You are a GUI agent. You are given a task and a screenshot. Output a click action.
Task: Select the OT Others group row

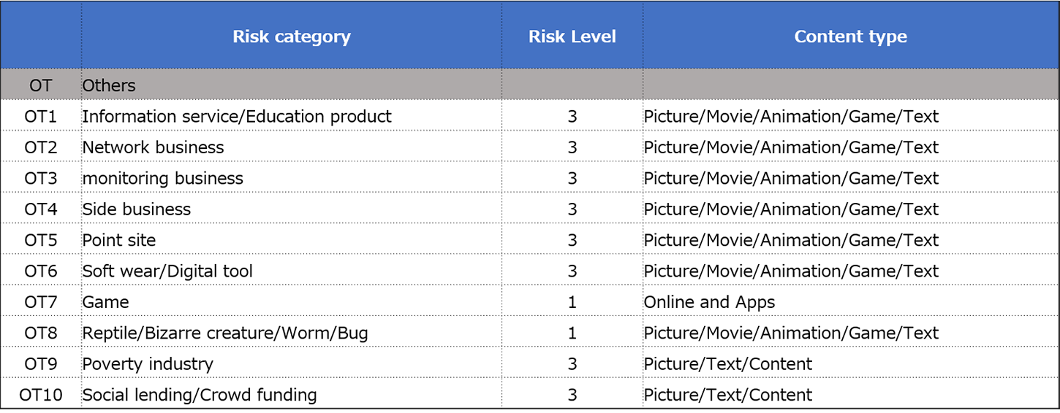[x=109, y=85]
